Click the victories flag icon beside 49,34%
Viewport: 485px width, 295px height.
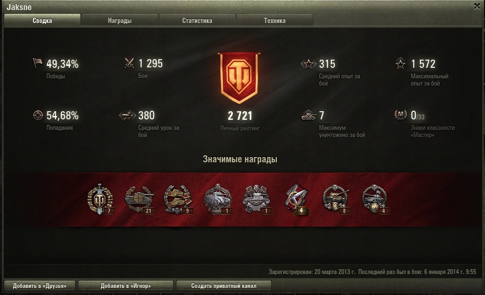tap(37, 63)
